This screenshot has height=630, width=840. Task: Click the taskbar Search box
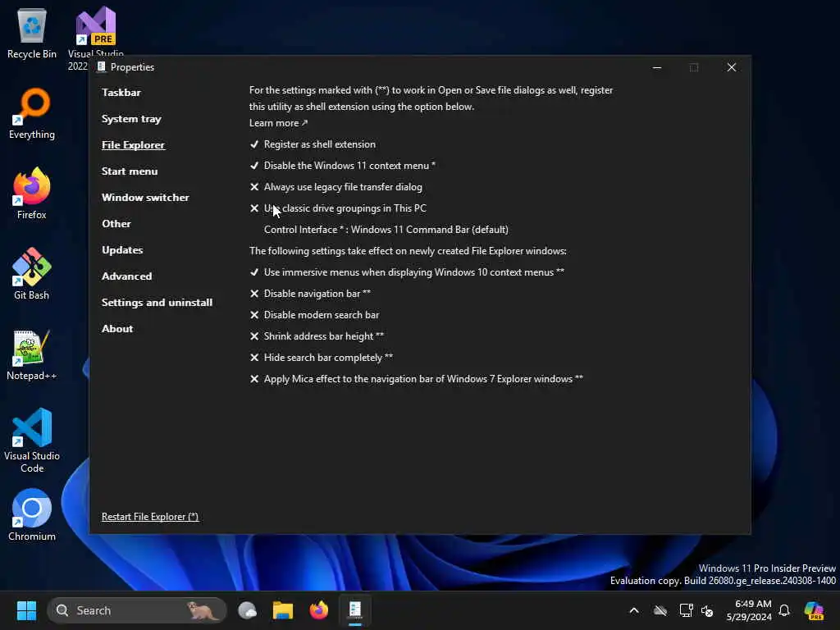[137, 610]
